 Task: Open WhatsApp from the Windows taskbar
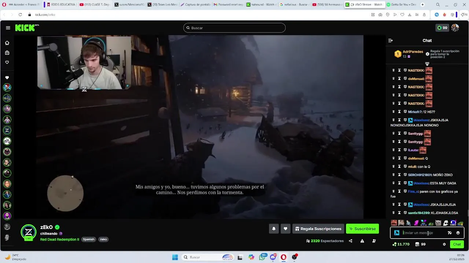coord(262,257)
